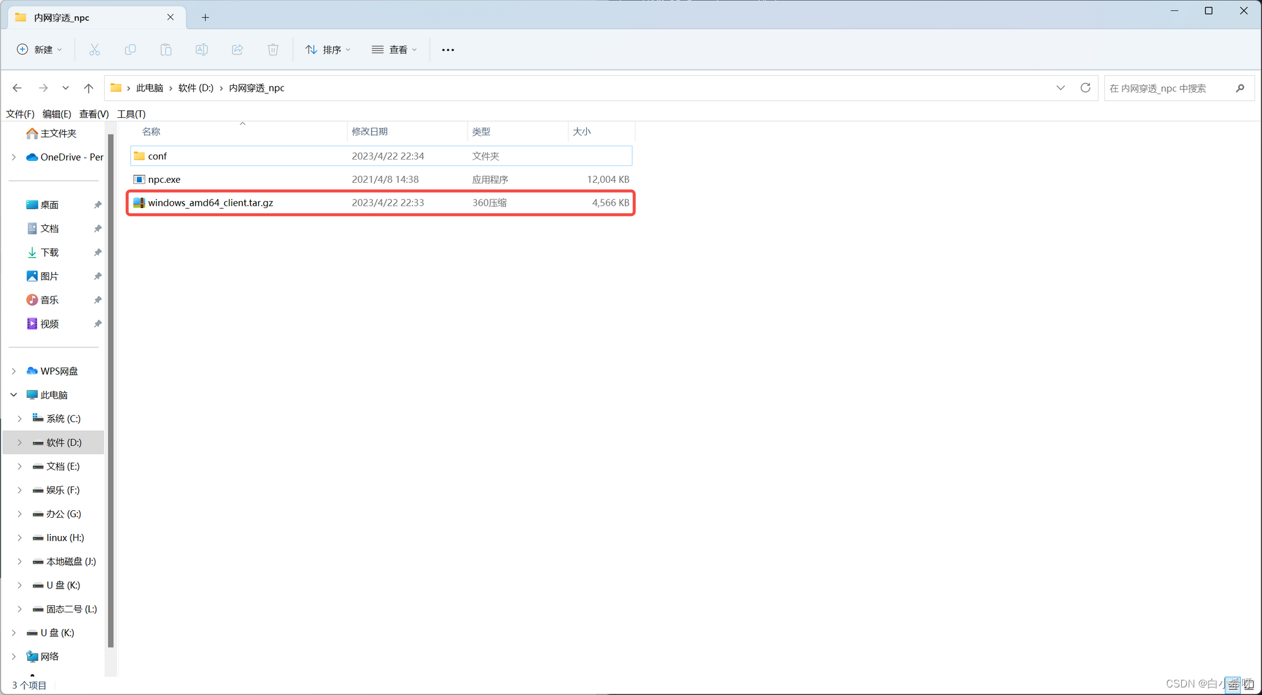Expand the 网络 tree node
Image resolution: width=1262 pixels, height=695 pixels.
(x=14, y=657)
